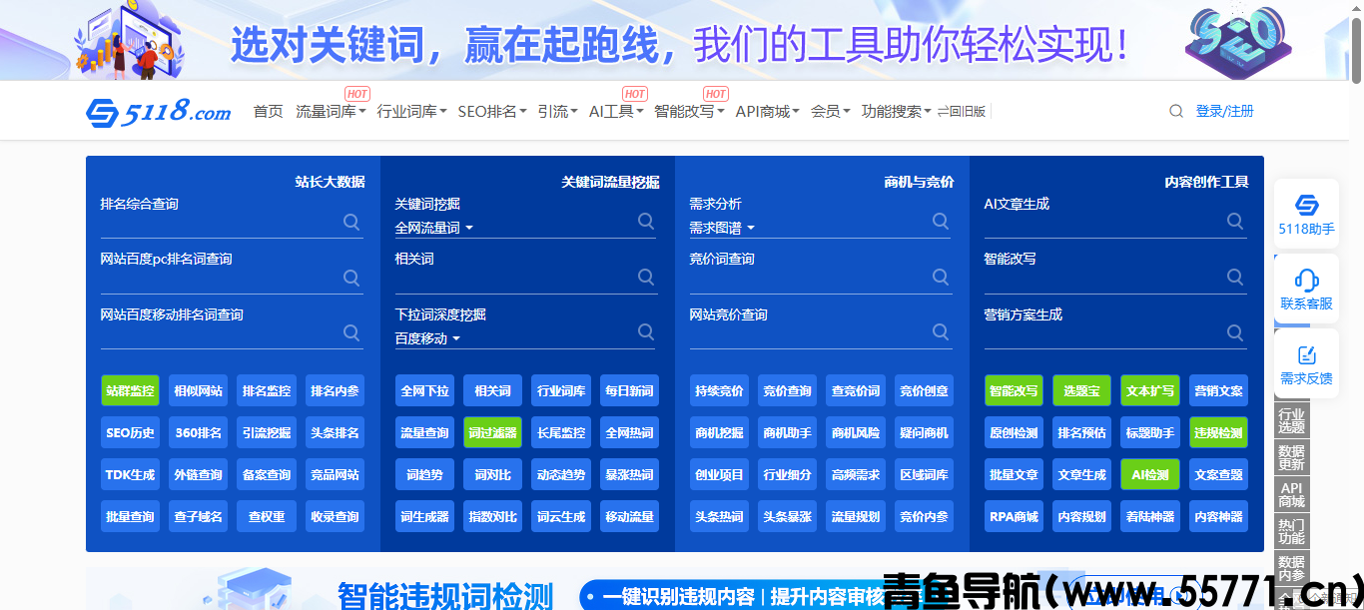Click the green 智能改写 button
The image size is (1364, 610).
pos(1014,390)
